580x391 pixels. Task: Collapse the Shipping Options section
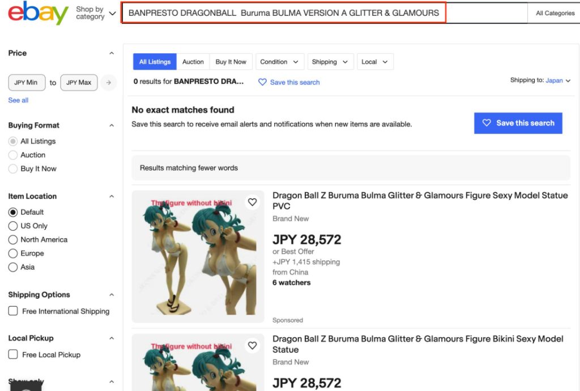pyautogui.click(x=112, y=295)
